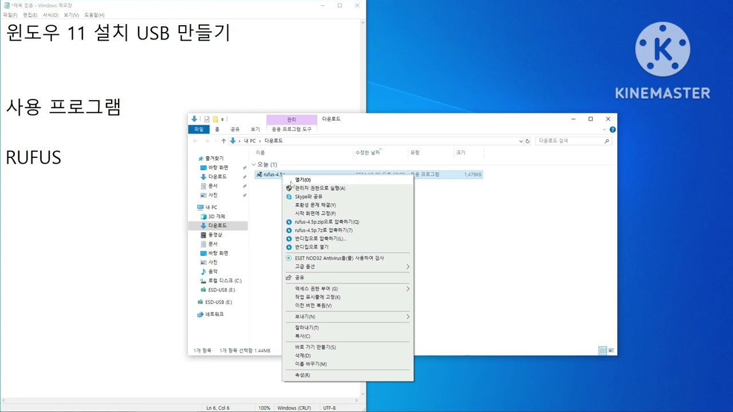The width and height of the screenshot is (733, 412).
Task: Click the Explorer refresh button
Action: point(527,141)
